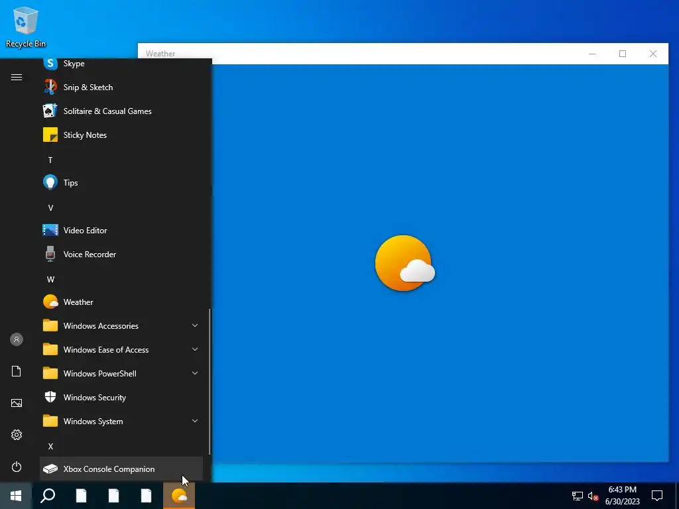Expand Windows Accessories folder
Screen dimensions: 679x509
coord(121,325)
